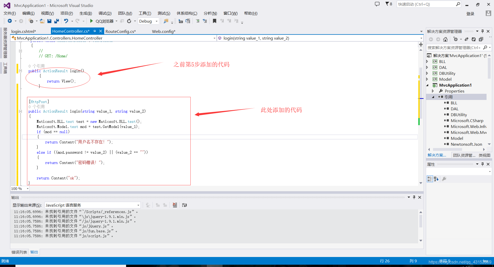Click the Open File folder icon

coord(42,21)
